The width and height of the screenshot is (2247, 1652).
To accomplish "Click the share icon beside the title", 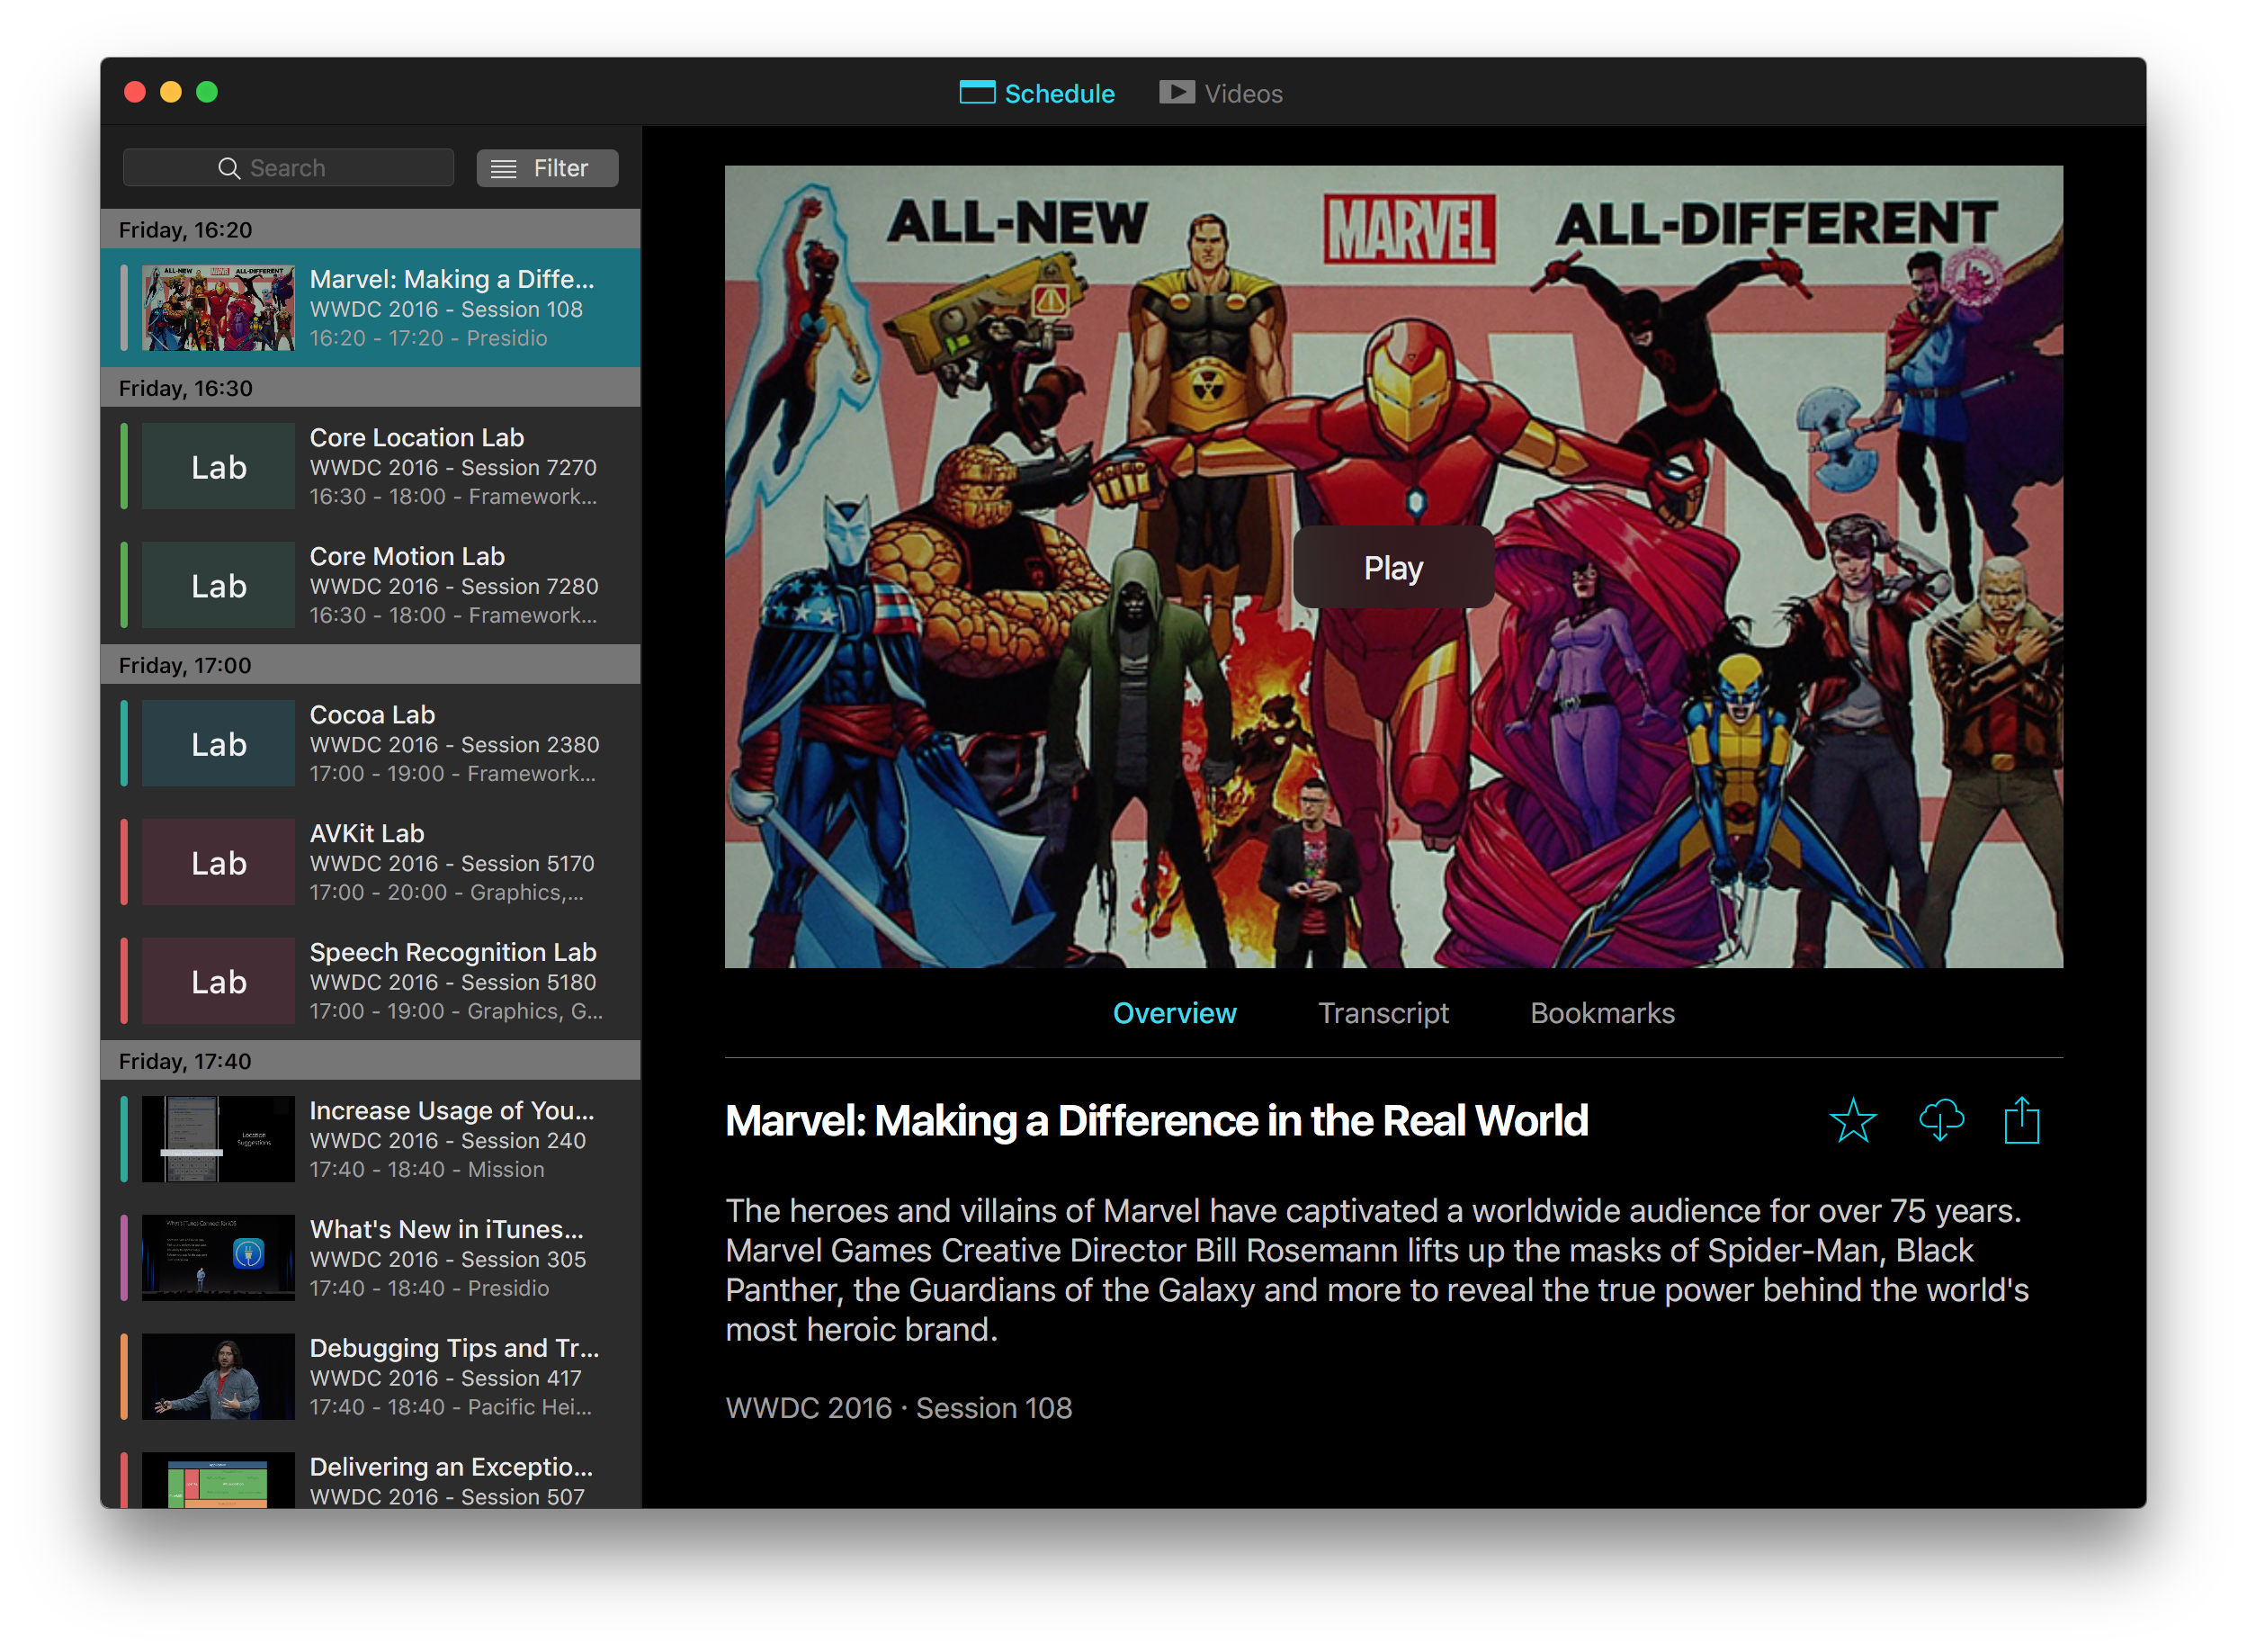I will [x=2021, y=1120].
